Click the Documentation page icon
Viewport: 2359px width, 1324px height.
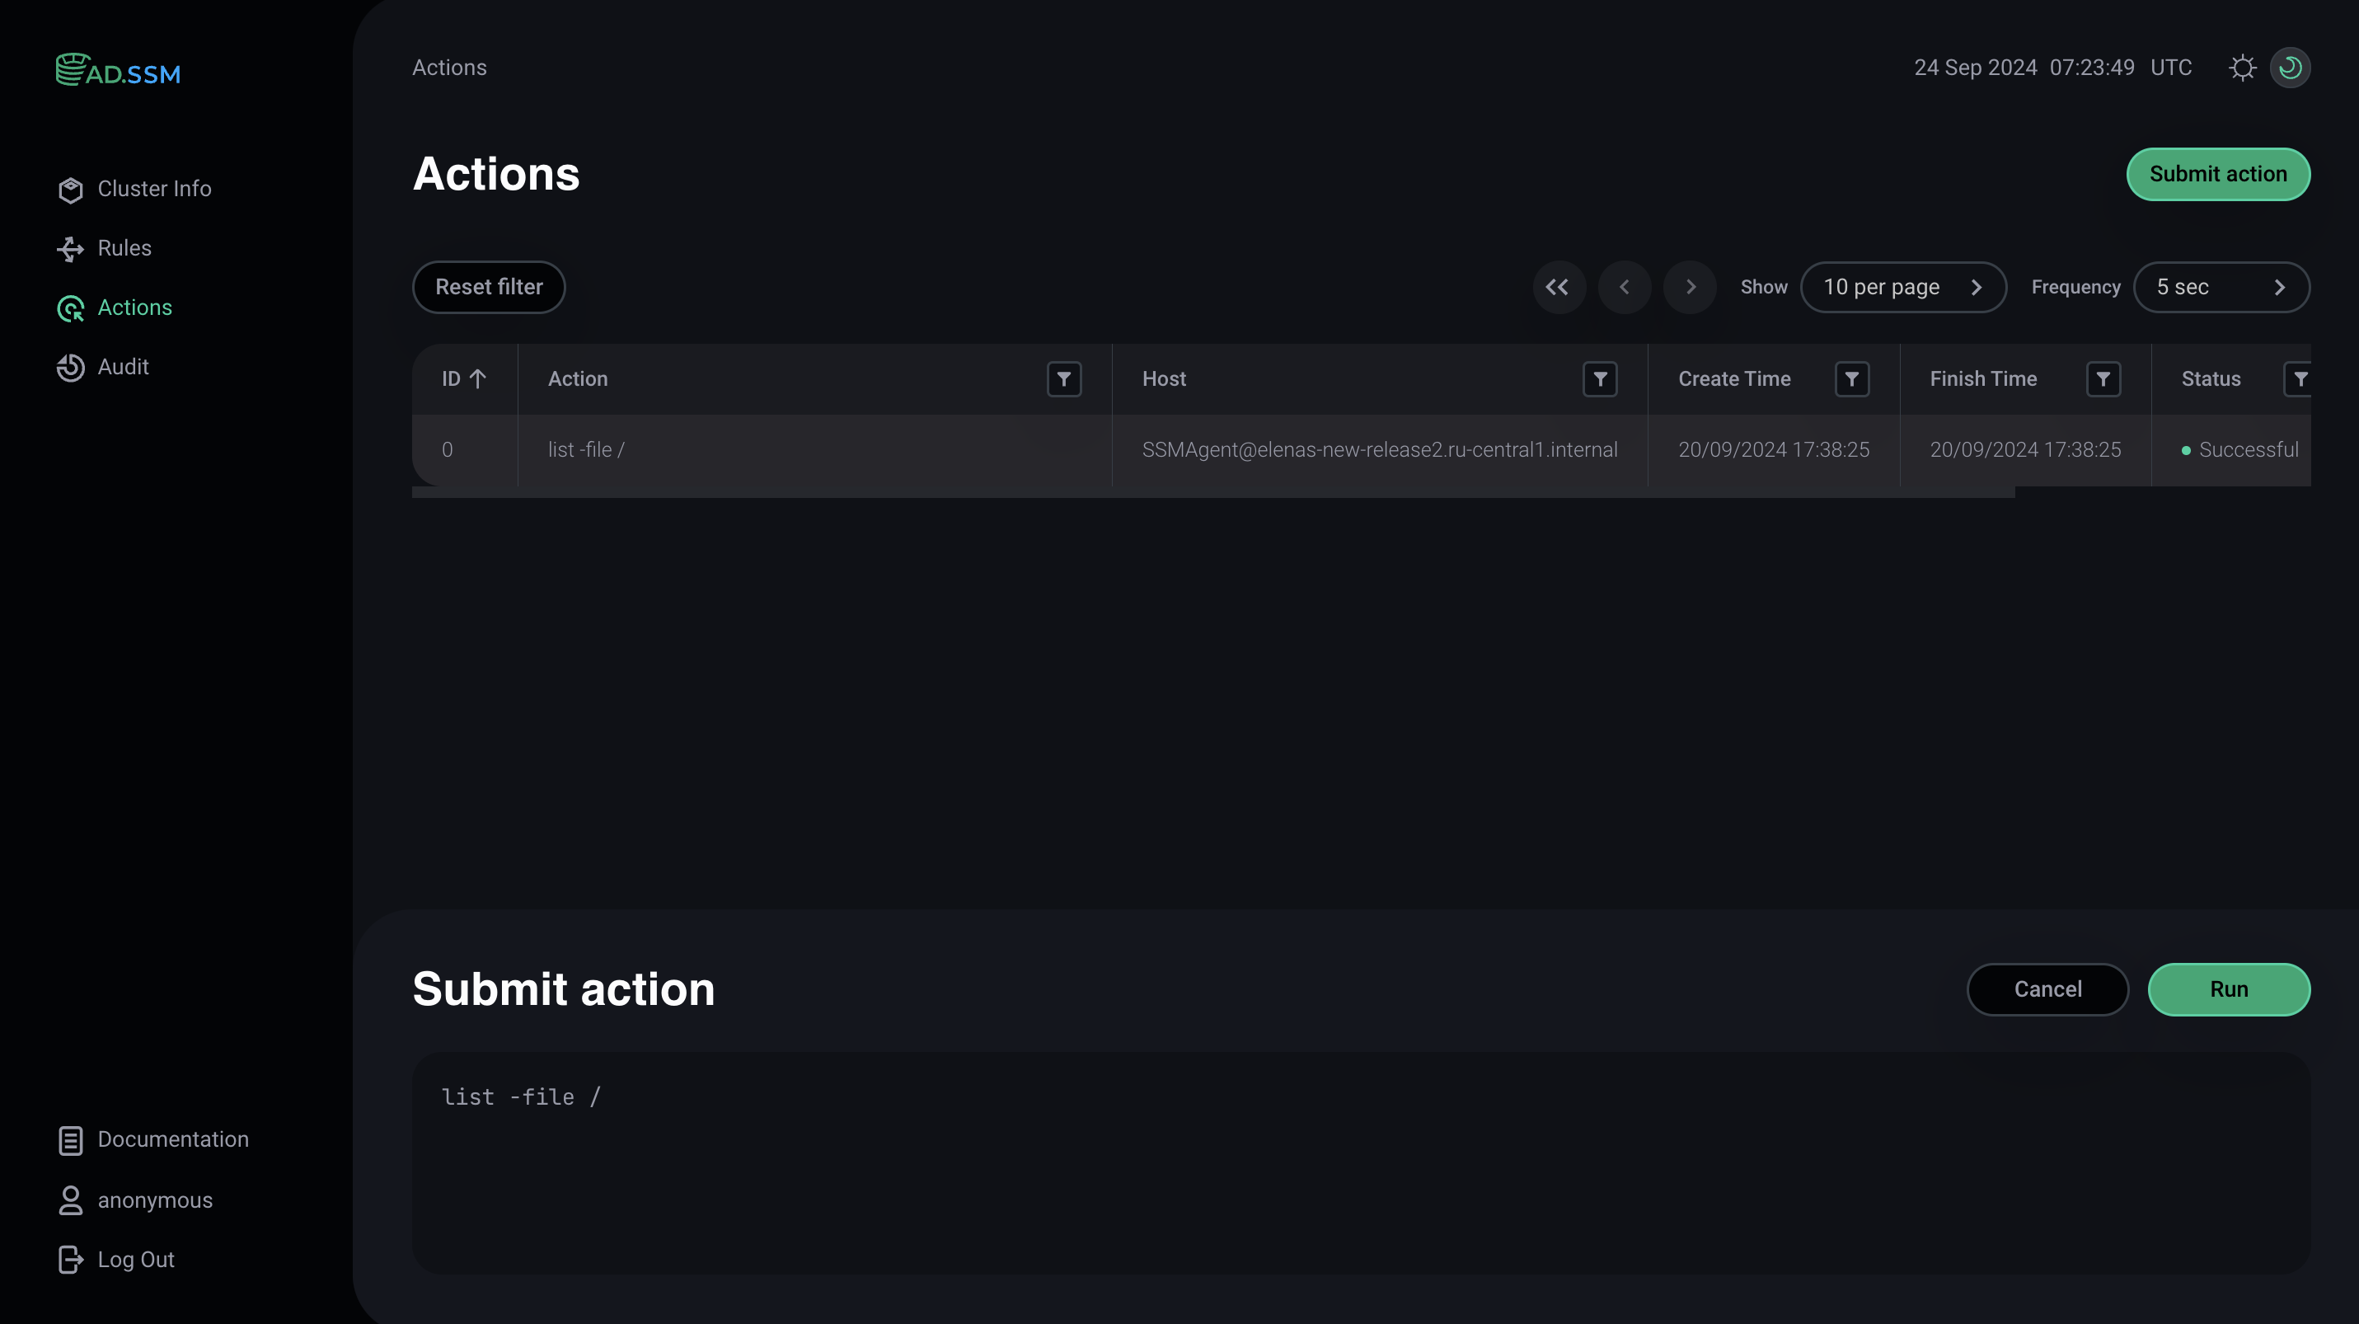(71, 1140)
